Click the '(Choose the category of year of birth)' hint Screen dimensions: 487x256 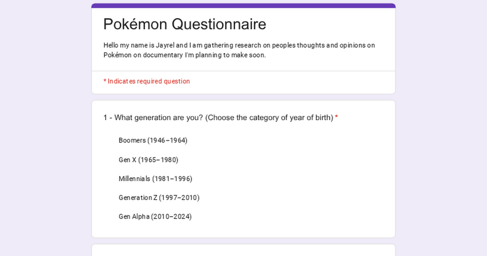pyautogui.click(x=269, y=117)
